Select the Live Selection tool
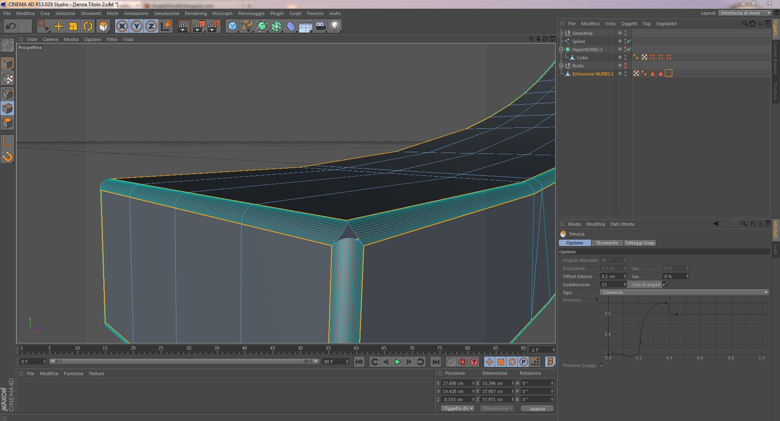 tap(43, 26)
